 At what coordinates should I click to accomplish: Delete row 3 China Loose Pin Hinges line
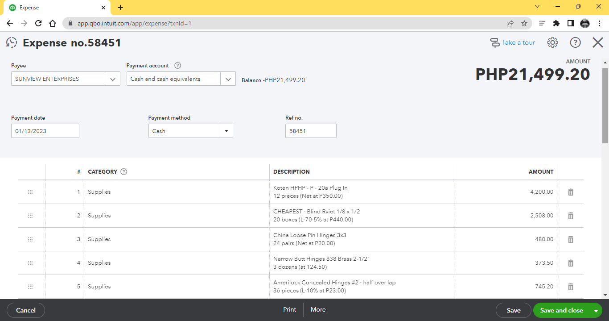point(571,239)
